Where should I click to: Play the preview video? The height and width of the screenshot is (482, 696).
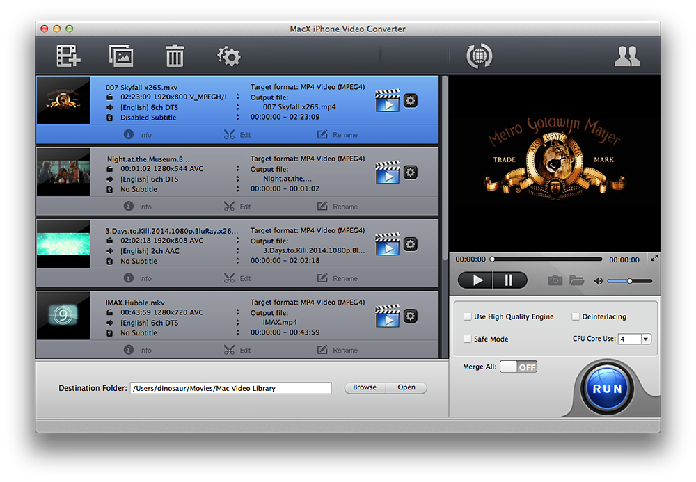(x=475, y=280)
